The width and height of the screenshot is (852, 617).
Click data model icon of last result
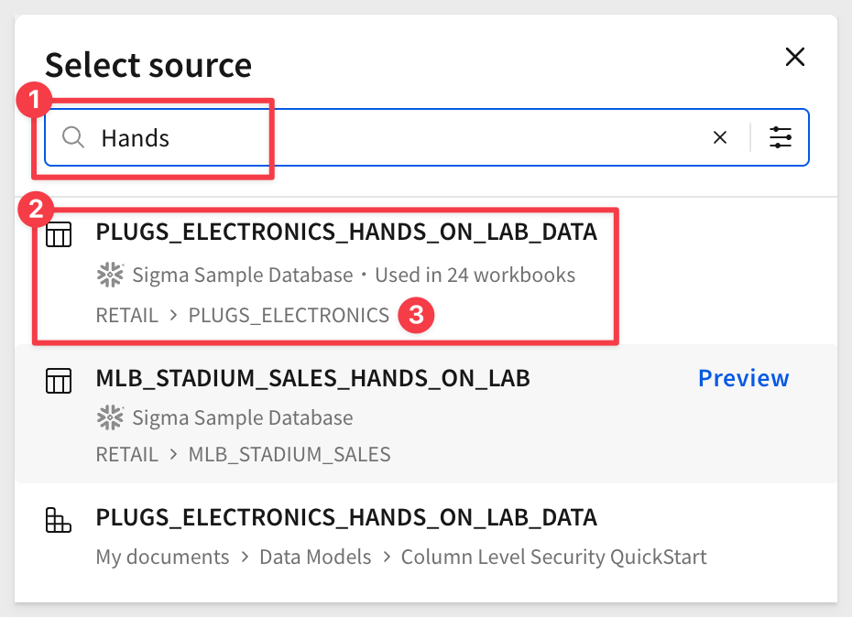tap(59, 520)
